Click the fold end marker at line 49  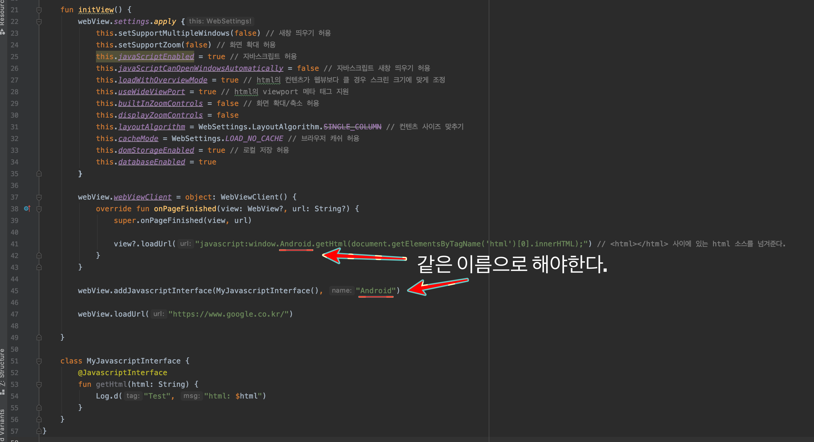pyautogui.click(x=39, y=337)
